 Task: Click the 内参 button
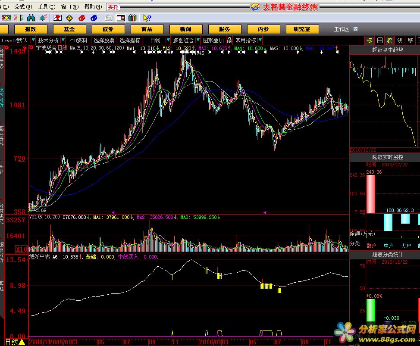pyautogui.click(x=263, y=29)
